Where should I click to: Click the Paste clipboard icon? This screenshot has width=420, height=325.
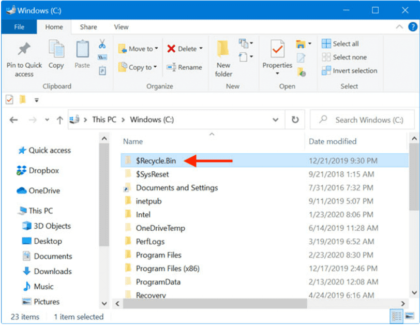pyautogui.click(x=82, y=49)
